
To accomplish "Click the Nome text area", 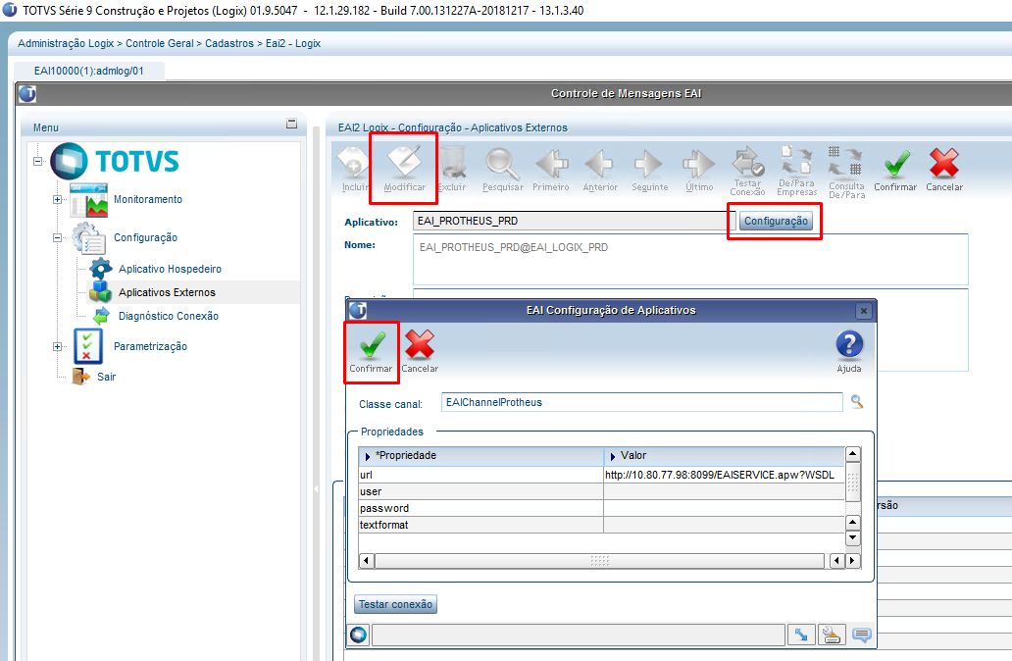I will (690, 260).
